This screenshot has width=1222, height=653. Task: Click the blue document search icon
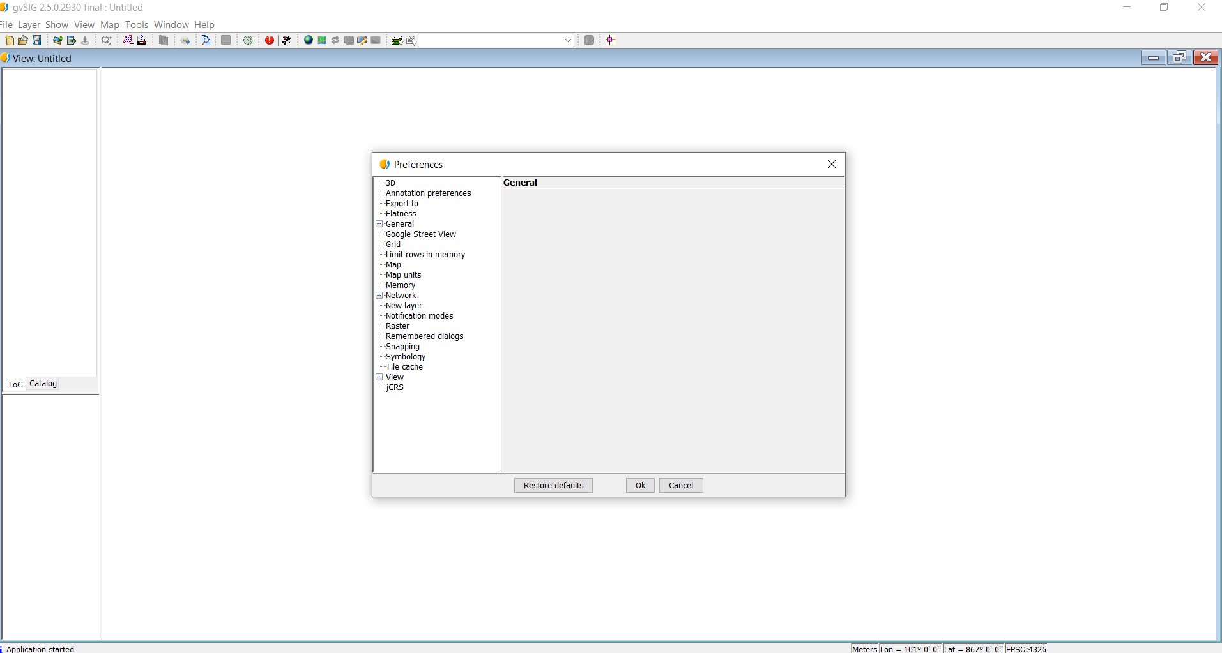[x=206, y=40]
